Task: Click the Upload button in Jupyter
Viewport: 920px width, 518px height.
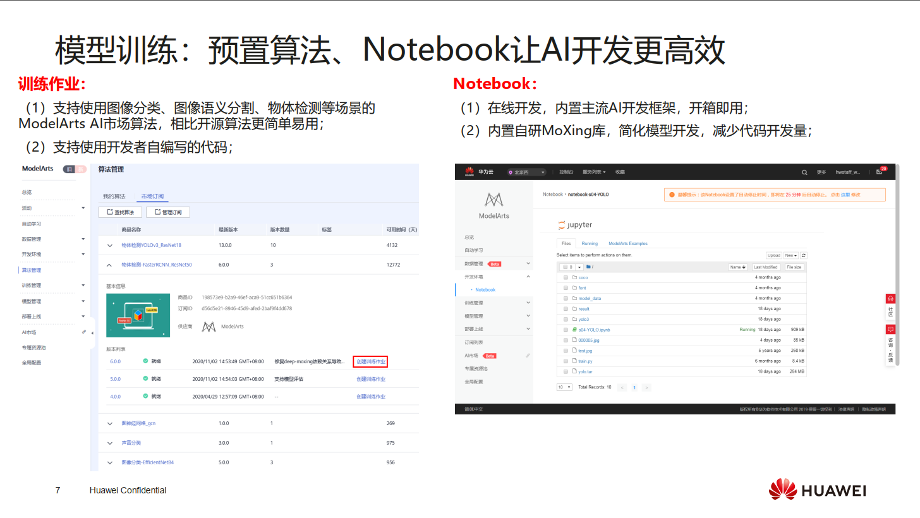Action: point(773,255)
